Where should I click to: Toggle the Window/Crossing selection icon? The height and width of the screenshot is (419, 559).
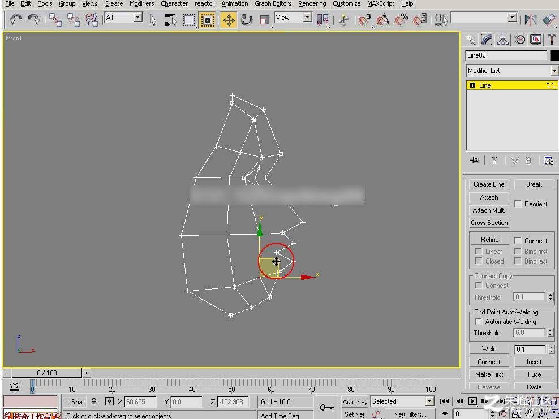click(x=208, y=20)
